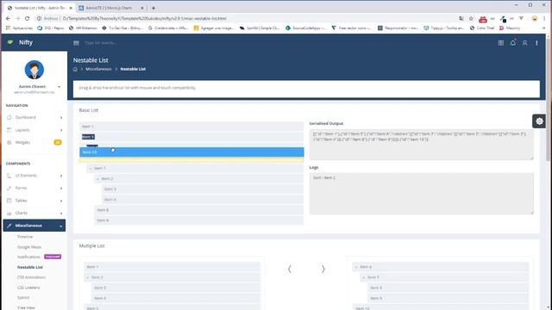This screenshot has height=310, width=552.
Task: Expand the Tables sidebar menu
Action: [x=34, y=201]
